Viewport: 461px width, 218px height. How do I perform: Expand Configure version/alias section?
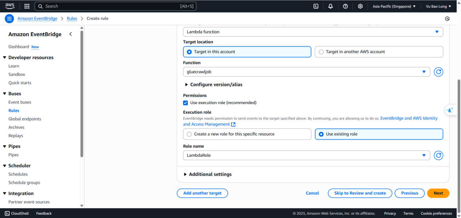pos(214,85)
